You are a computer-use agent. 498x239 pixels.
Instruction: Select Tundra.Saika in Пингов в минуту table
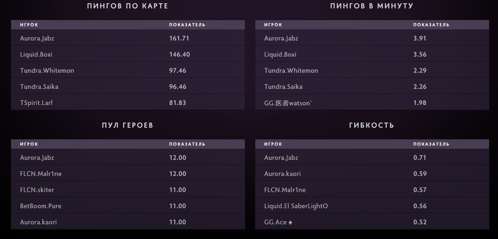[283, 87]
